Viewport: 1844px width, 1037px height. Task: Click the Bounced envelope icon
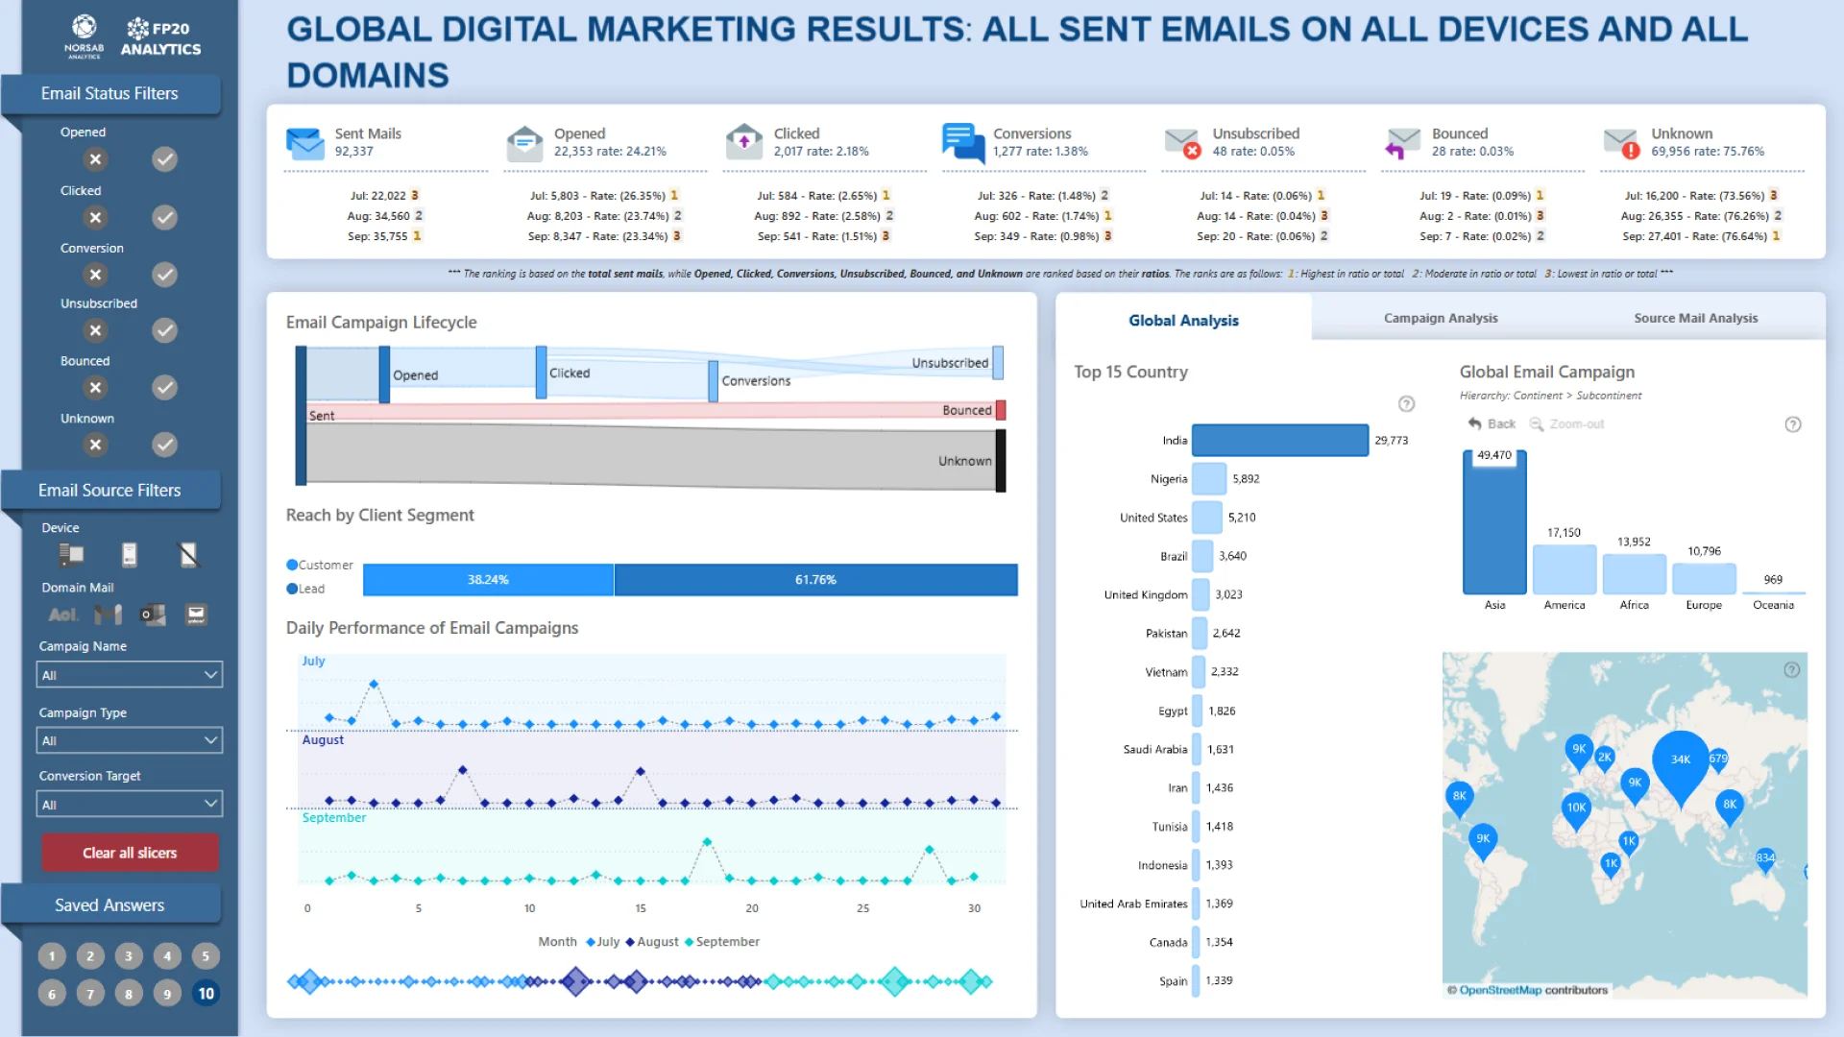(1402, 143)
